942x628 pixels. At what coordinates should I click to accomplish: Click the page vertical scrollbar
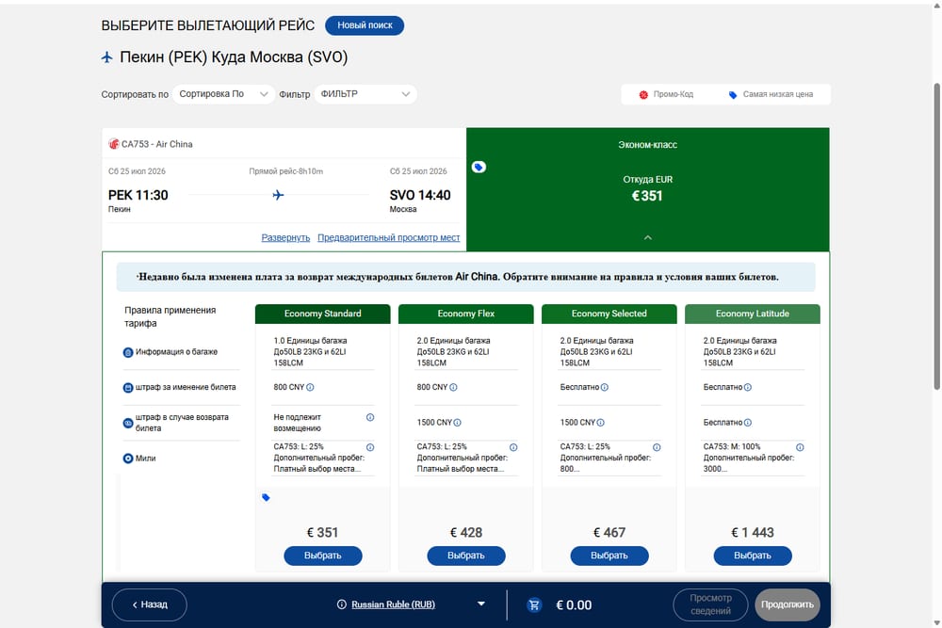(x=936, y=236)
